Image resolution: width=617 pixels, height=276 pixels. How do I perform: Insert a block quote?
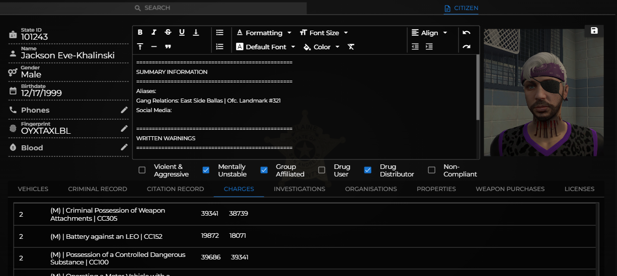168,47
